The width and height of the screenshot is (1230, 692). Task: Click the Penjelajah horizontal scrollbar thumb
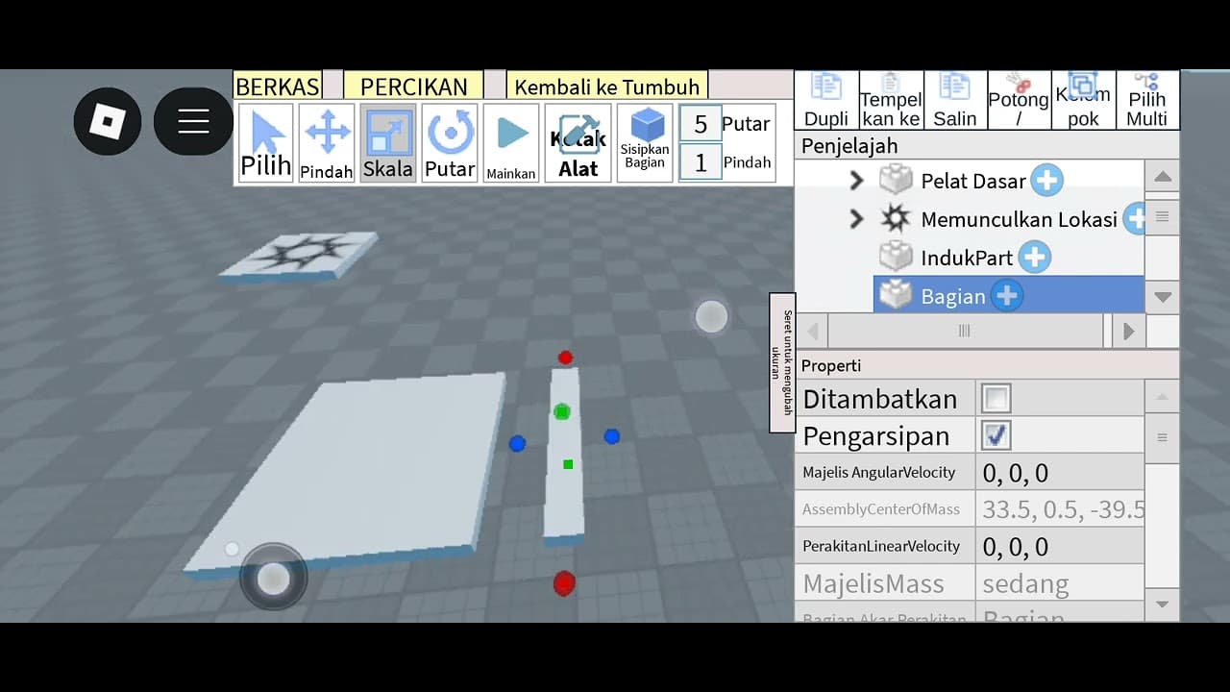[x=966, y=331]
